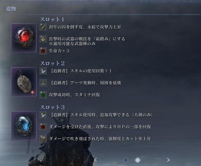
Task: Select the 霜踏み weapon skill icon
Action: click(43, 39)
